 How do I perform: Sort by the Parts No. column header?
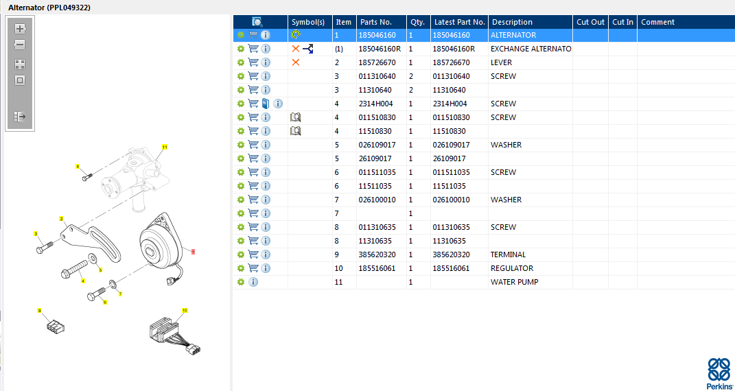tap(382, 22)
